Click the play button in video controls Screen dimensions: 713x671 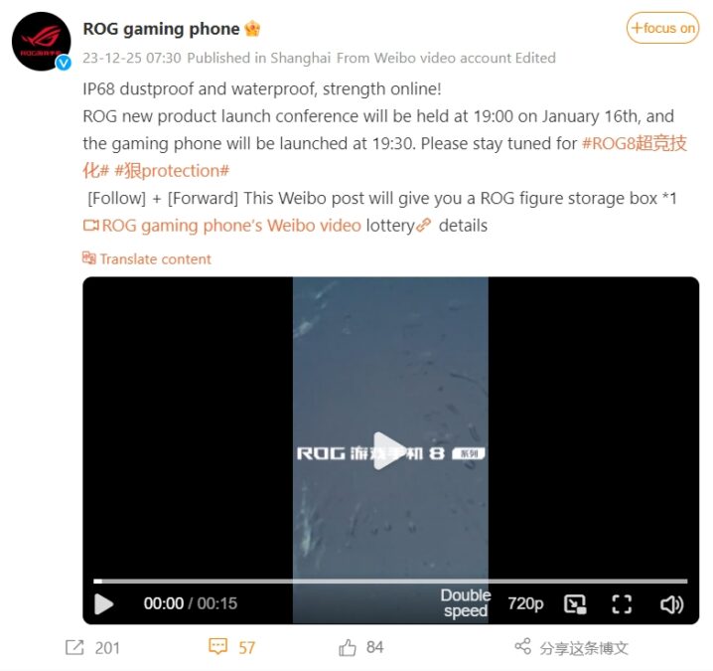103,604
